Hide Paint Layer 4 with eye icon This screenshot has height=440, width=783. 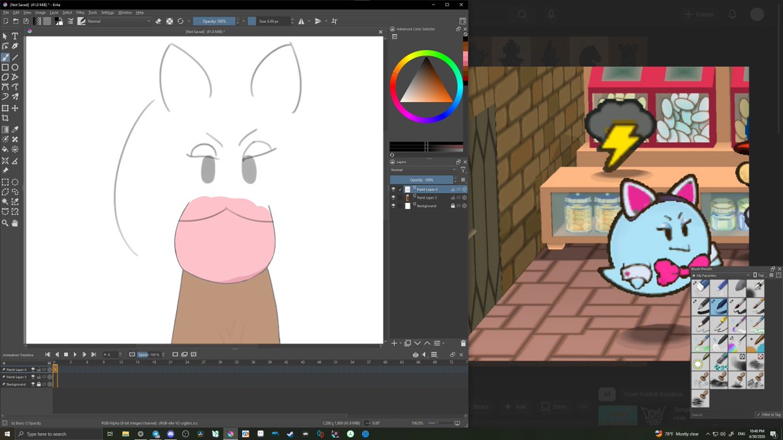coord(393,189)
